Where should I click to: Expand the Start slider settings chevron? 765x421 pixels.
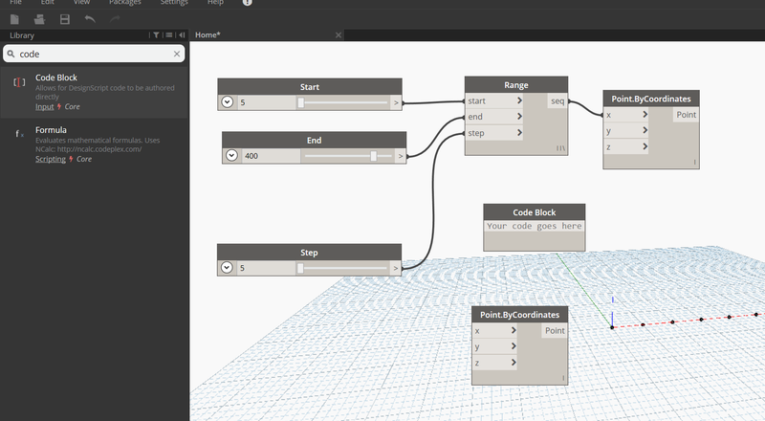pos(227,102)
